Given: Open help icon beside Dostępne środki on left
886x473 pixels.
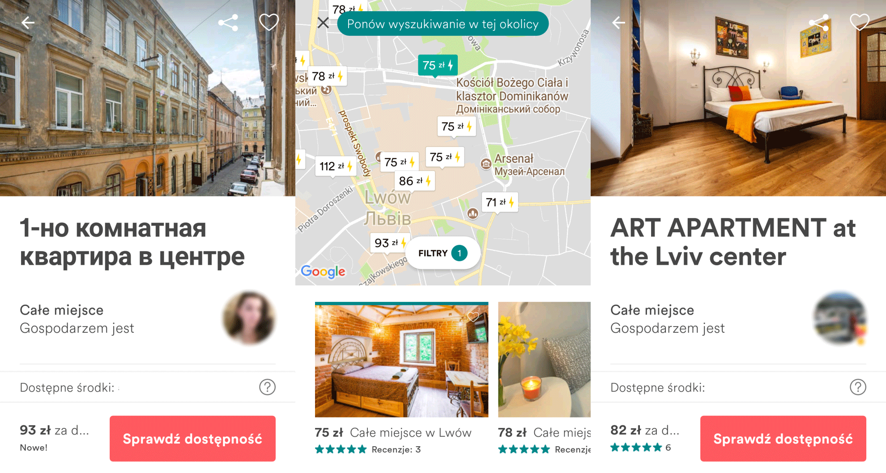Looking at the screenshot, I should [x=267, y=387].
